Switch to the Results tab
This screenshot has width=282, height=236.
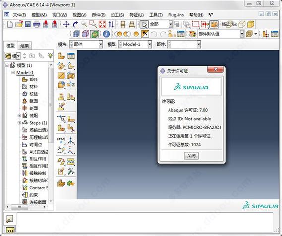click(25, 46)
